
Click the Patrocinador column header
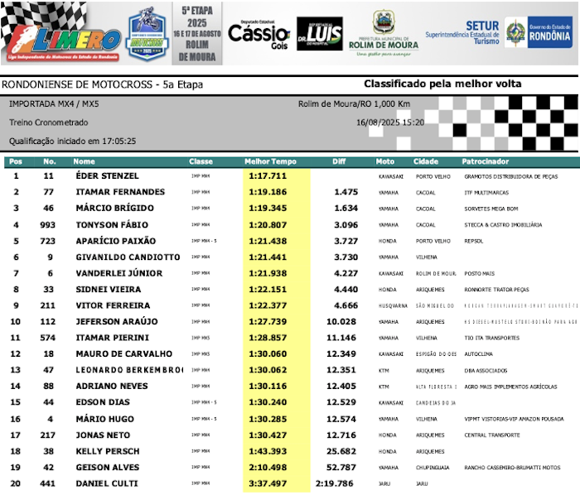(485, 161)
